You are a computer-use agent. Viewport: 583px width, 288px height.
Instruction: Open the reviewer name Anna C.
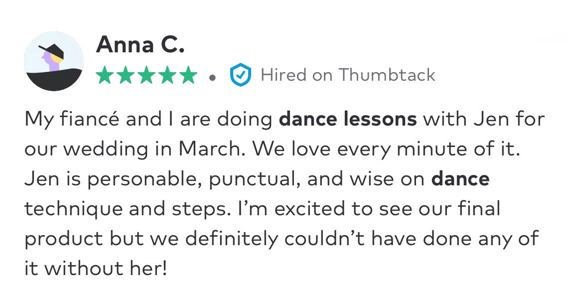click(x=140, y=44)
